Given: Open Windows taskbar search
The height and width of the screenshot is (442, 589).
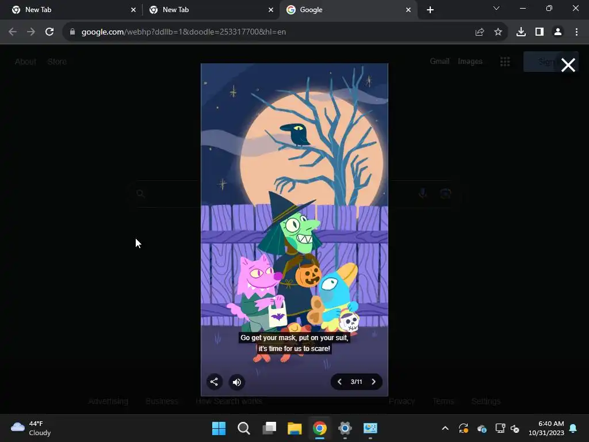Looking at the screenshot, I should [244, 428].
